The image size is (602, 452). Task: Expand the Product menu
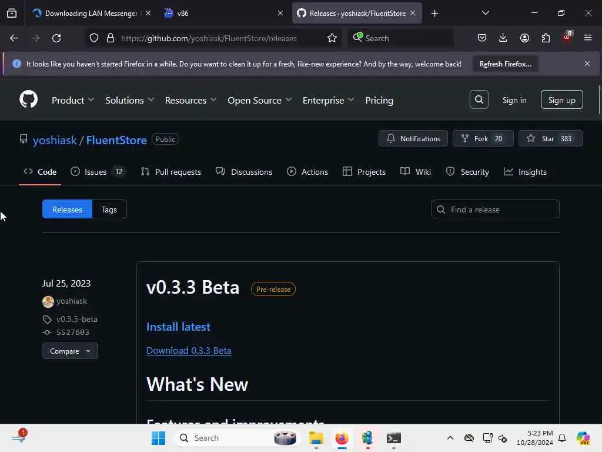pos(72,100)
